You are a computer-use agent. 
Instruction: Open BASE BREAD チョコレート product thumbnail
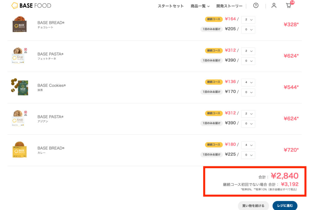(19, 24)
